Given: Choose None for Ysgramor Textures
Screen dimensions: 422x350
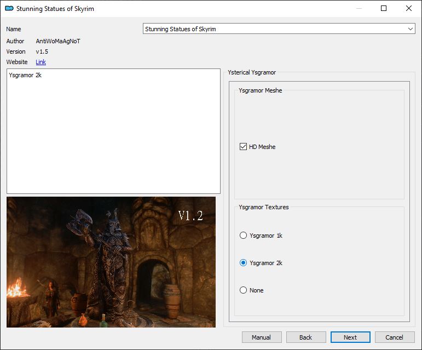Looking at the screenshot, I should coord(243,290).
